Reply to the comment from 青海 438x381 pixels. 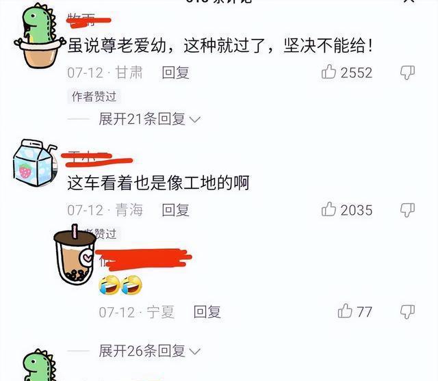(x=175, y=210)
